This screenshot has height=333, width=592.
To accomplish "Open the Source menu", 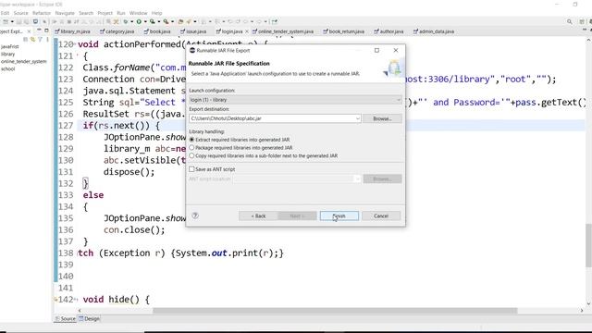I will [20, 13].
